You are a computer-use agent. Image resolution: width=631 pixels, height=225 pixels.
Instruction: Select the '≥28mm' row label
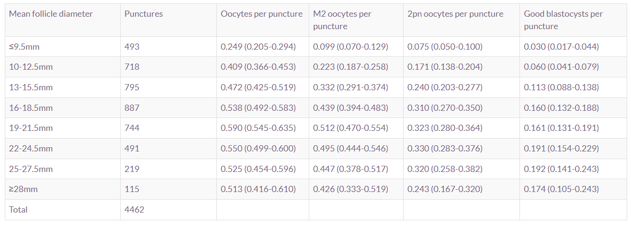[23, 189]
